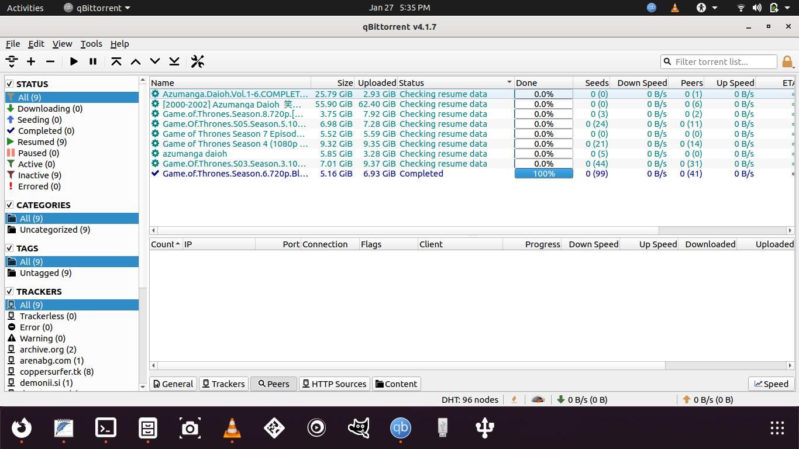Image resolution: width=799 pixels, height=449 pixels.
Task: Click gear icon of azumanga daioh torrent
Action: coord(155,154)
